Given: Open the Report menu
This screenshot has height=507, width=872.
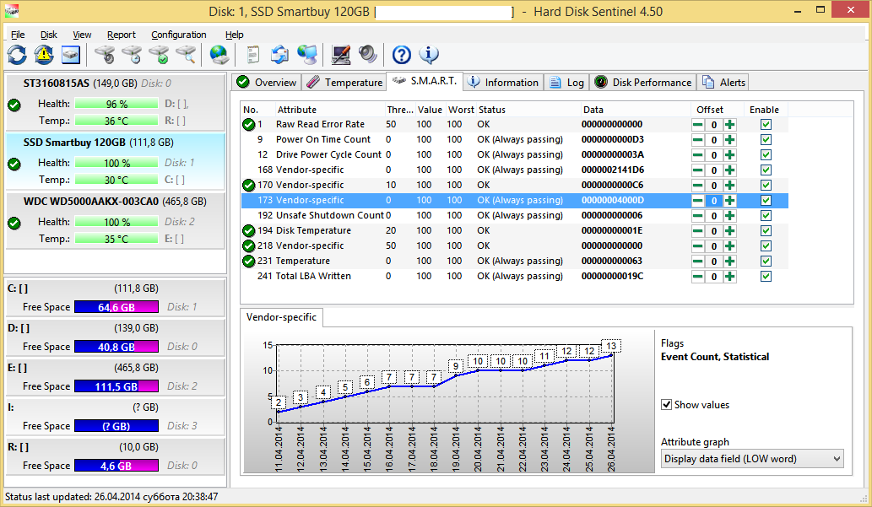Looking at the screenshot, I should click(122, 35).
